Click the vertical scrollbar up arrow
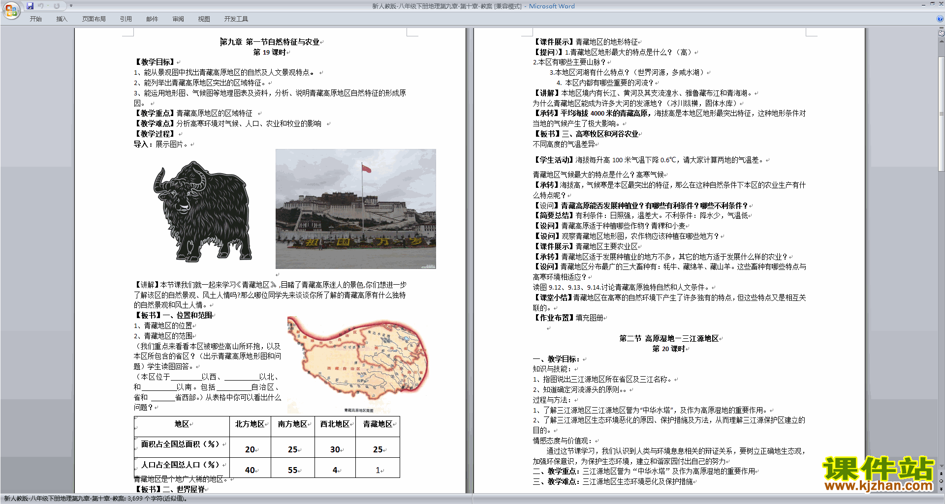The height and width of the screenshot is (504, 945). click(x=941, y=40)
